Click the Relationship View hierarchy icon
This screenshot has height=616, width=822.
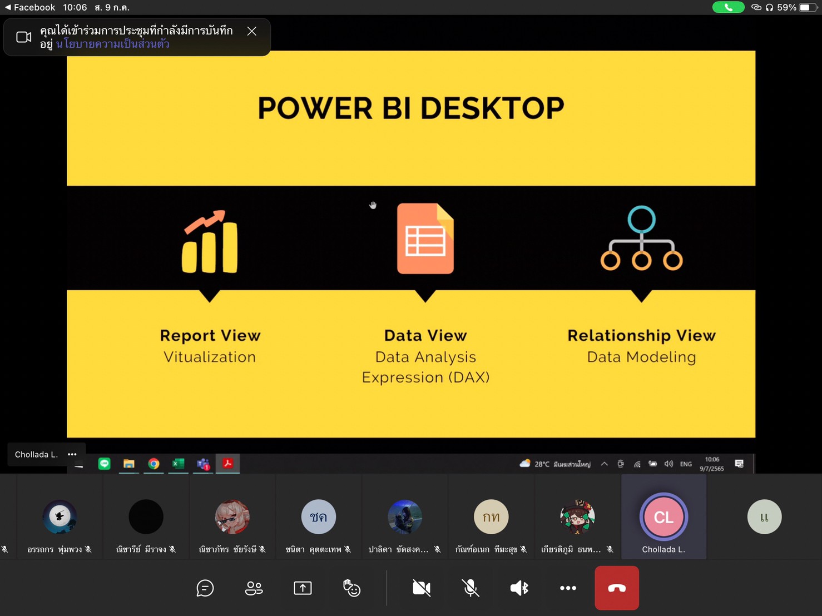pos(641,239)
